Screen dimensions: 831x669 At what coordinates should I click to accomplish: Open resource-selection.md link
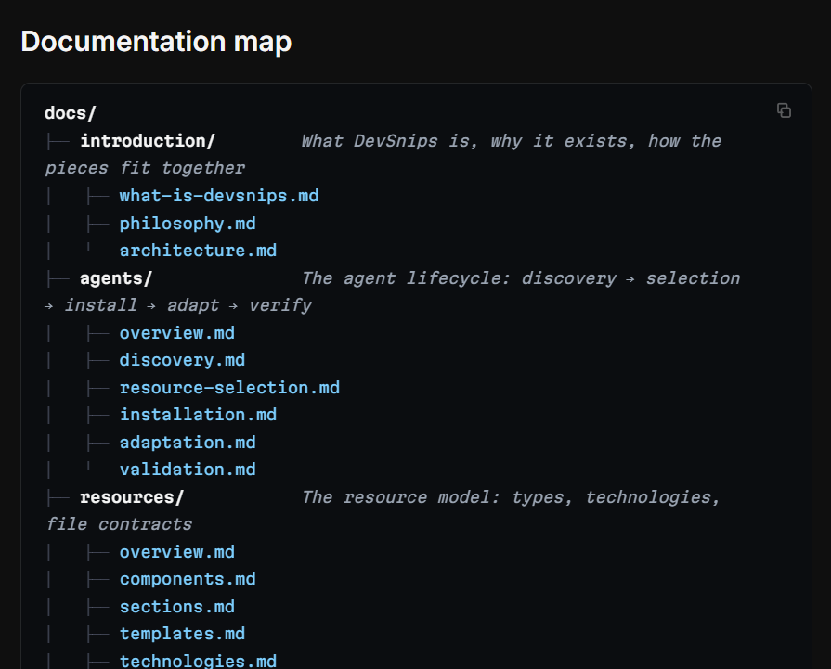coord(229,387)
